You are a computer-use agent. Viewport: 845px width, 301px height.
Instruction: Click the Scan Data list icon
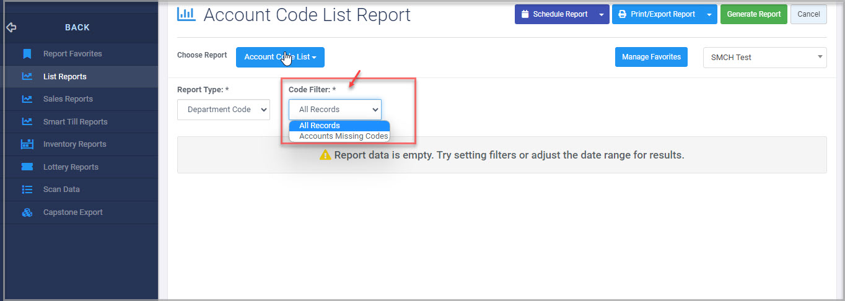(27, 190)
